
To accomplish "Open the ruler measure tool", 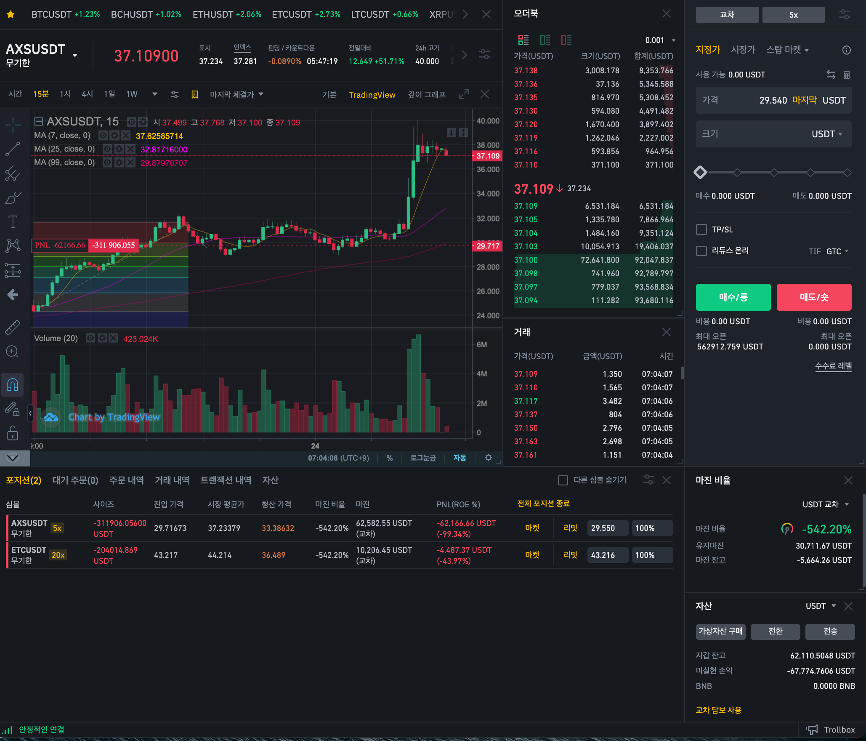I will 13,327.
